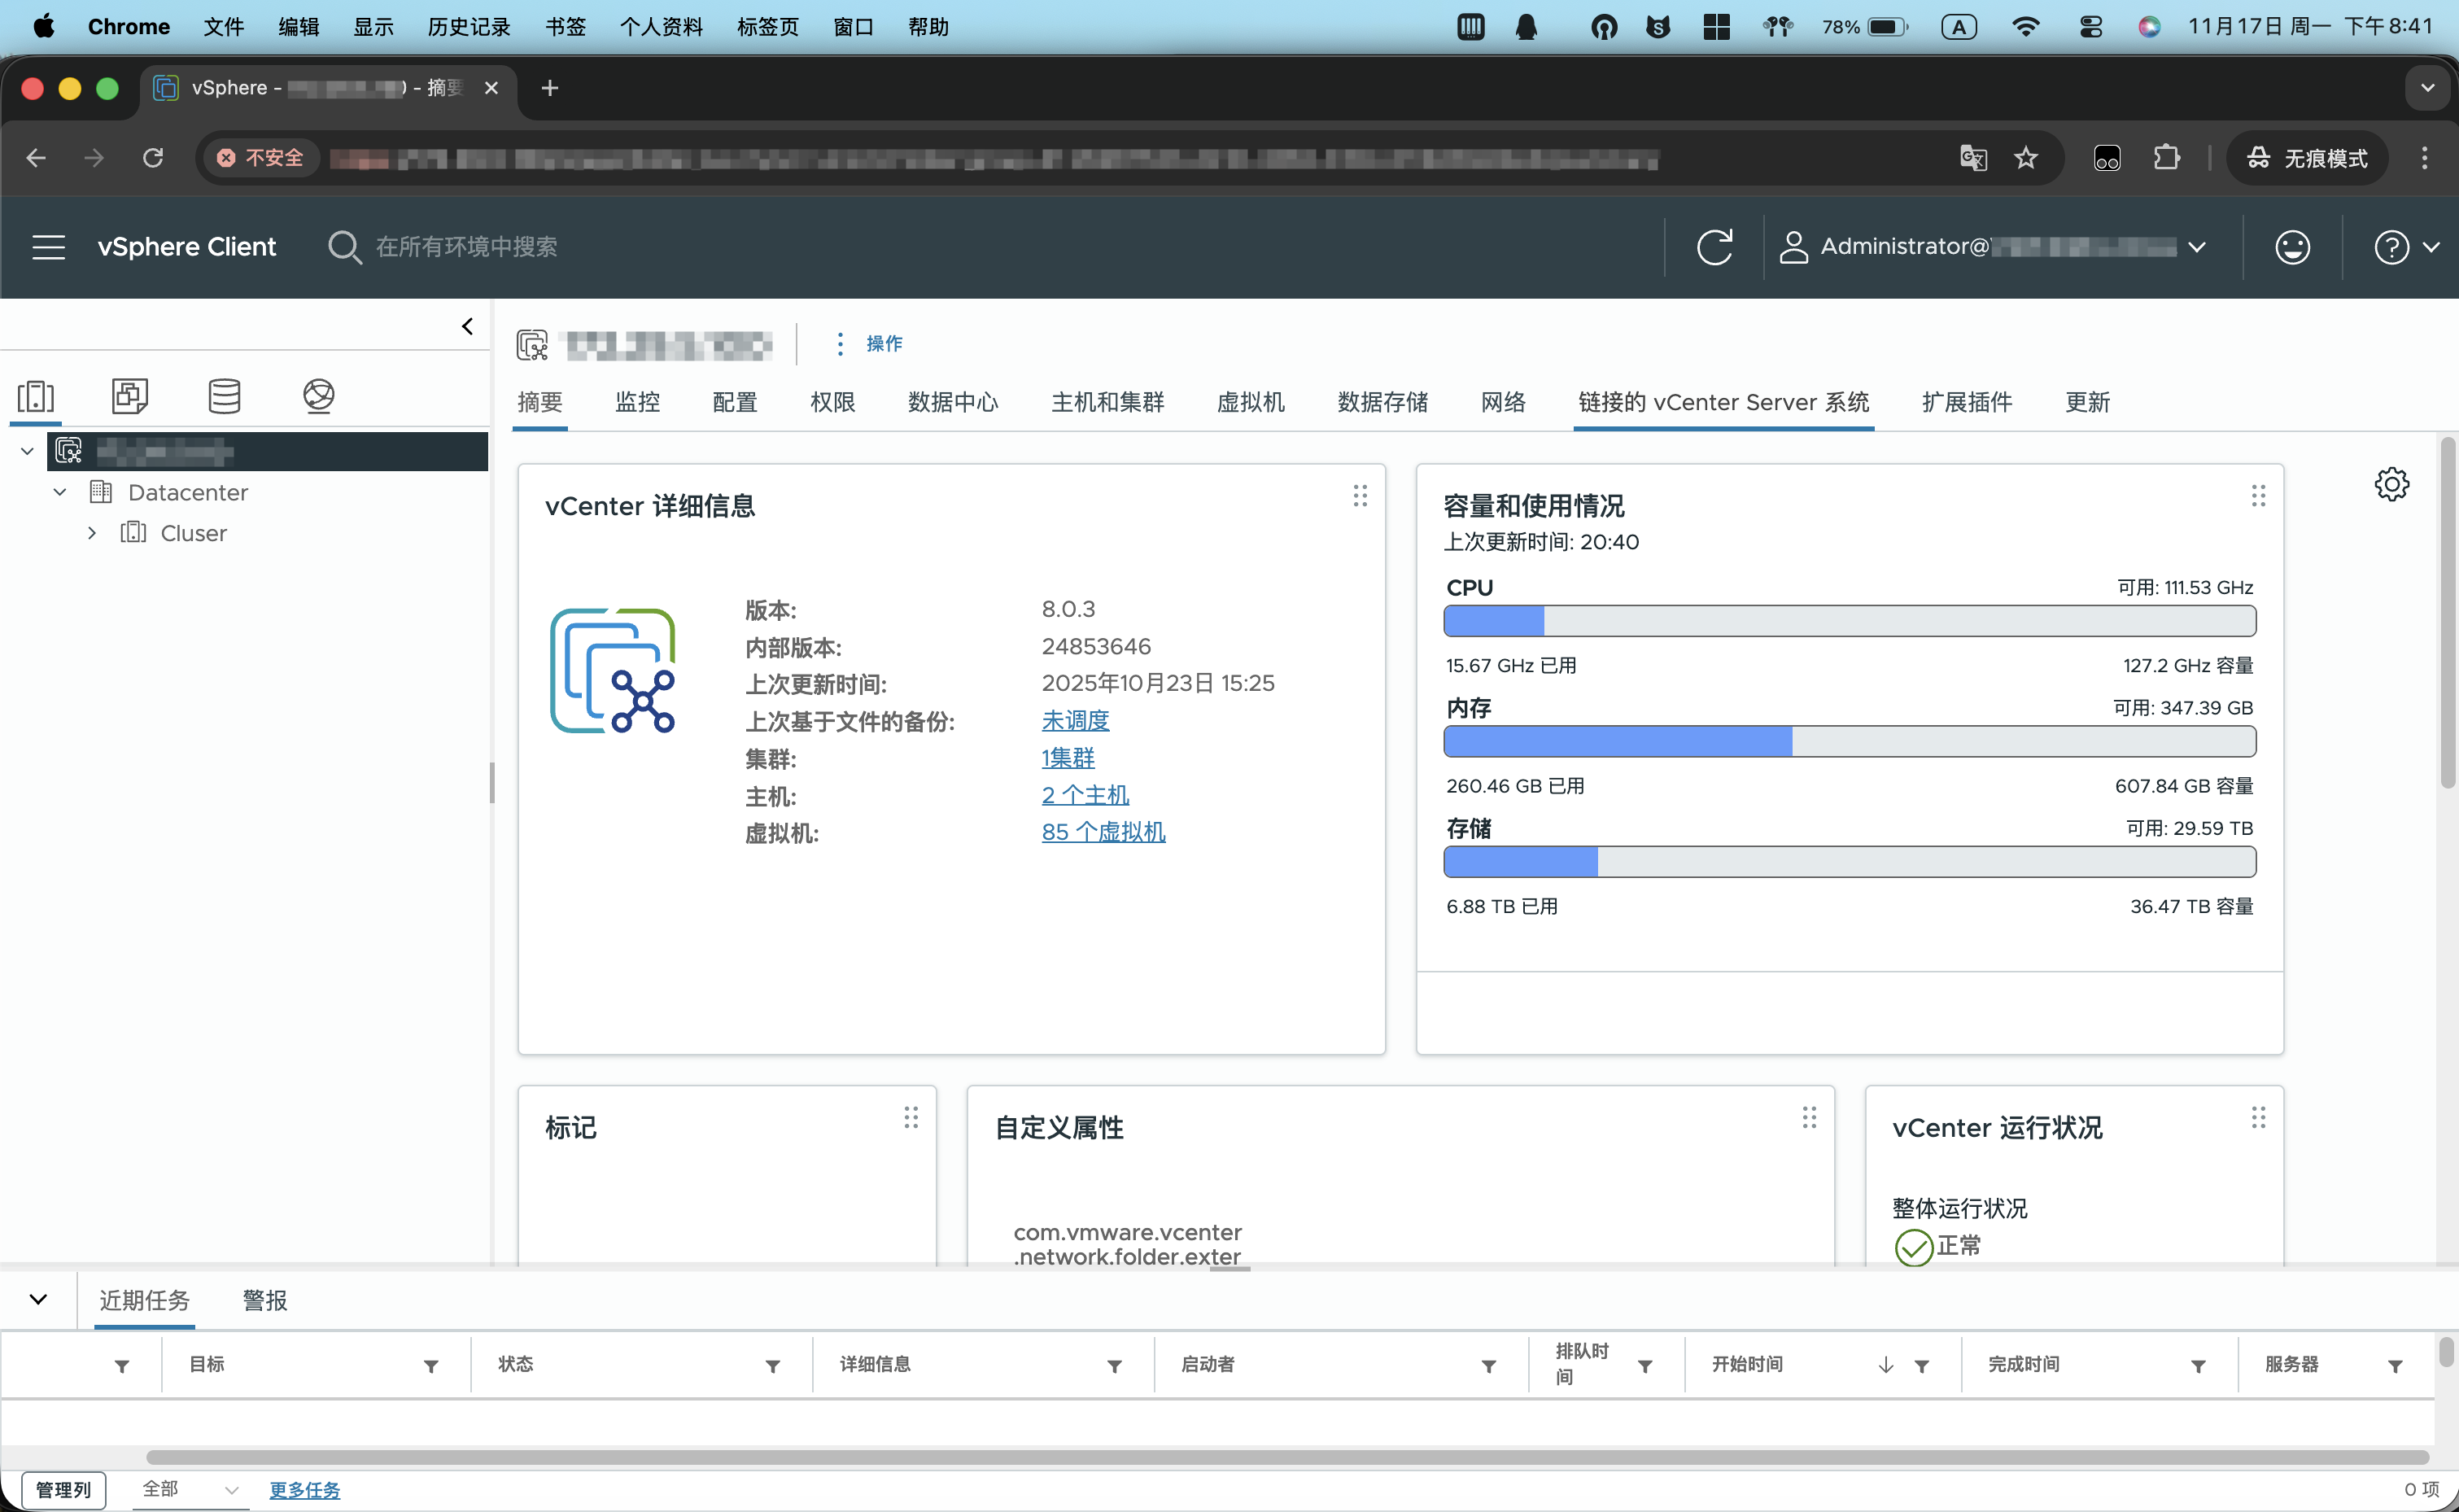This screenshot has height=1512, width=2459.
Task: Open the 操作 actions menu
Action: (869, 344)
